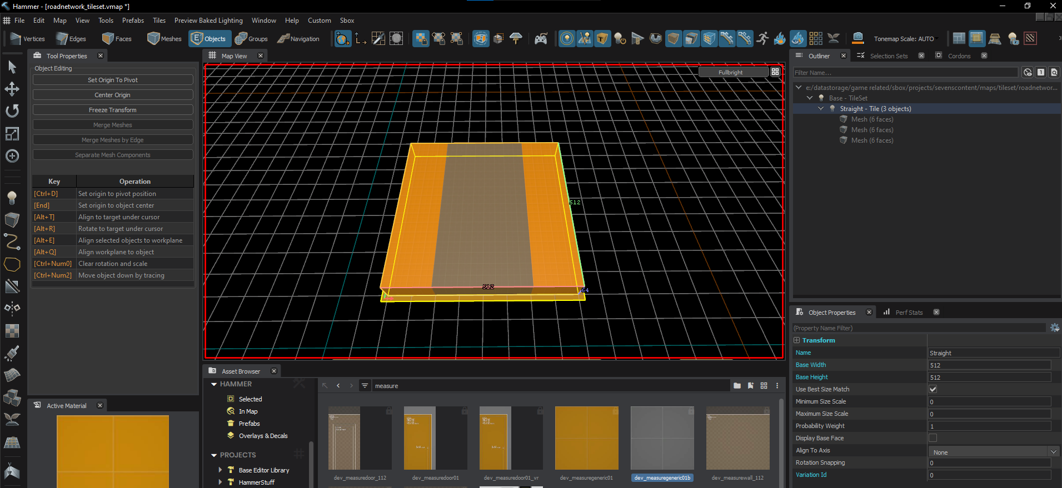This screenshot has width=1062, height=488.
Task: Collapse the HAMMER section in Asset Browser
Action: (x=214, y=384)
